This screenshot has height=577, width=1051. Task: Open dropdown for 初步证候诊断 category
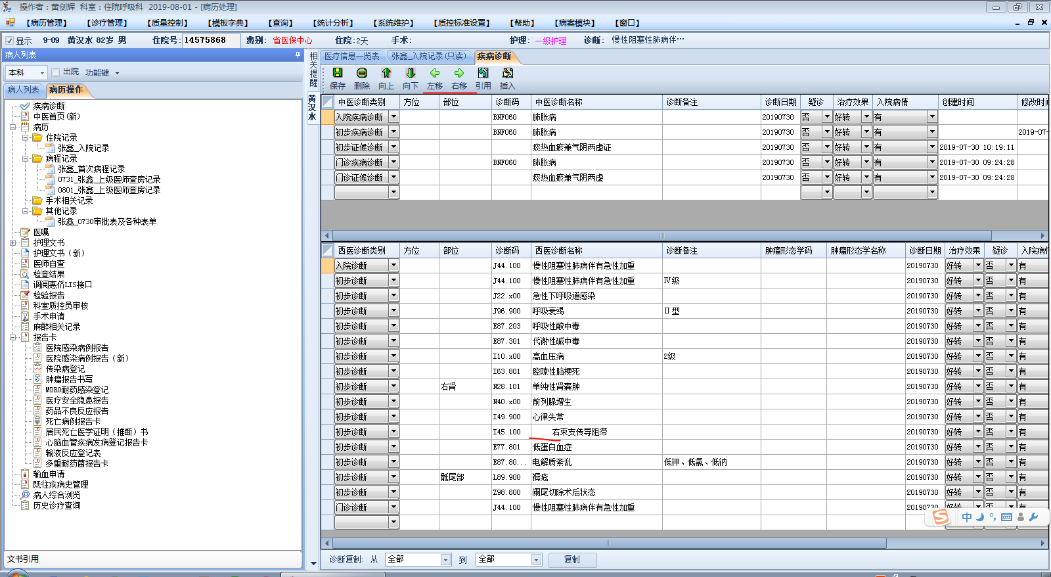(393, 147)
